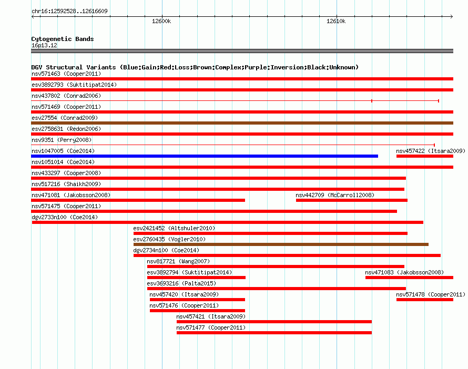The width and height of the screenshot is (468, 369).
Task: Select nsv571477 (Cooper2011) label
Action: 211,327
